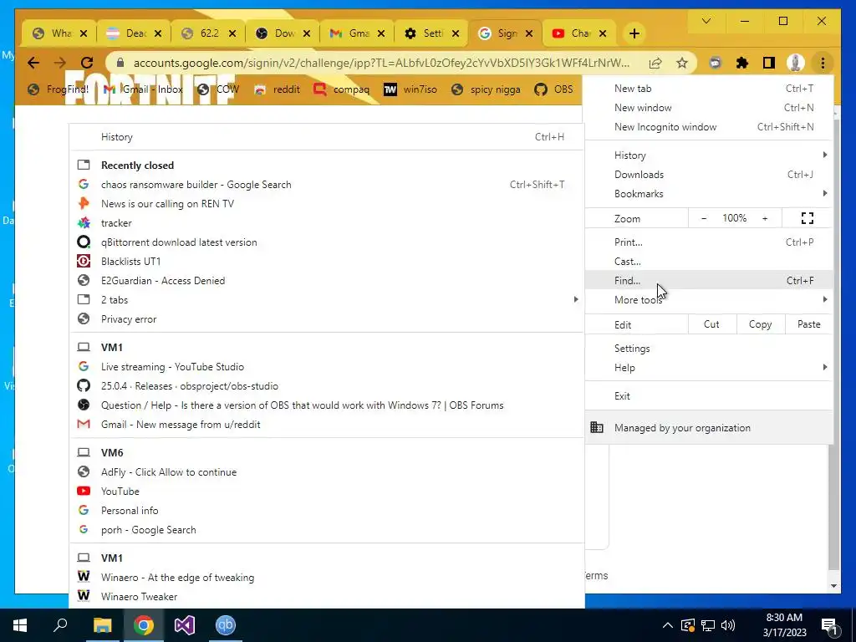The width and height of the screenshot is (856, 642).
Task: Open the compaq bookmark
Action: click(342, 89)
